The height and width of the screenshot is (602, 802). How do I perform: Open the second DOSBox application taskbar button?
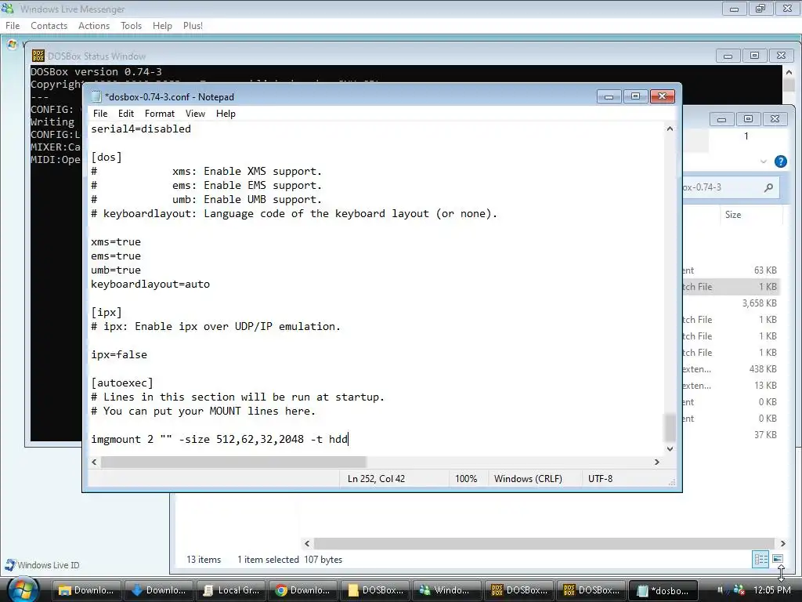click(x=591, y=590)
